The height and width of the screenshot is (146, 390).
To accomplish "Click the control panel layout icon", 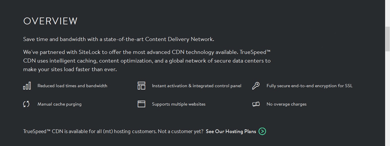I will (141, 86).
